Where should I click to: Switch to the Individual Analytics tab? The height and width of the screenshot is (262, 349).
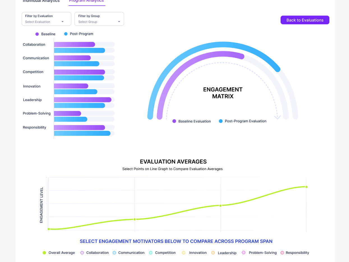[41, 1]
